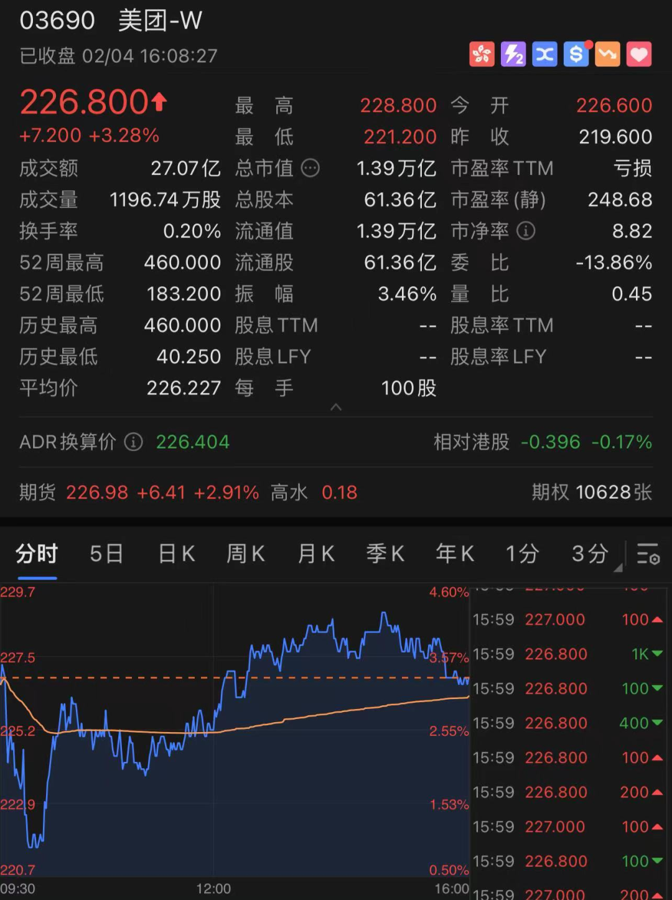Open the 市净率 info icon
This screenshot has width=672, height=900.
[526, 231]
